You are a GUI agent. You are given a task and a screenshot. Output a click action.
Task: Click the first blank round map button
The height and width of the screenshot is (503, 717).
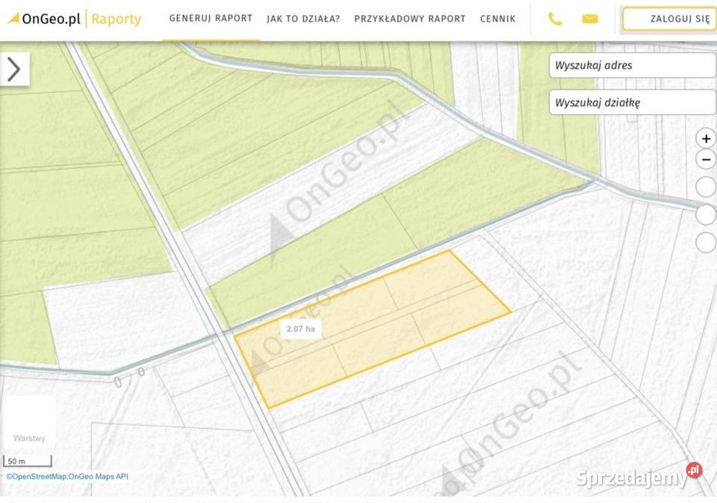706,187
